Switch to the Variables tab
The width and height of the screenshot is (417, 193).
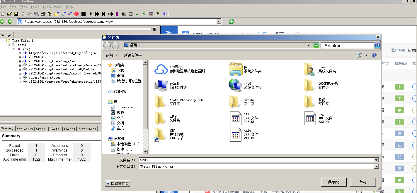click(25, 128)
